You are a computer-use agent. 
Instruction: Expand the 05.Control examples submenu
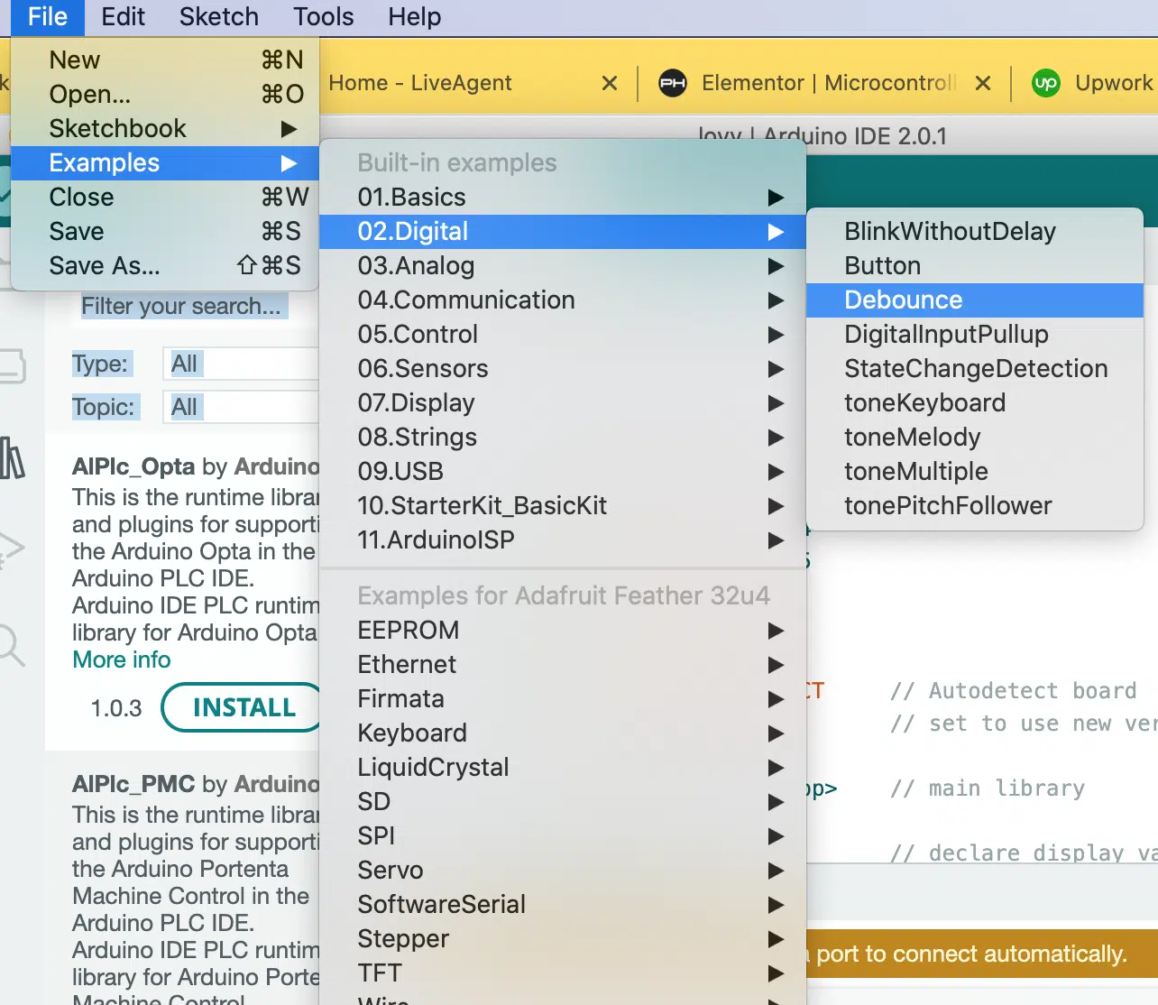(563, 335)
